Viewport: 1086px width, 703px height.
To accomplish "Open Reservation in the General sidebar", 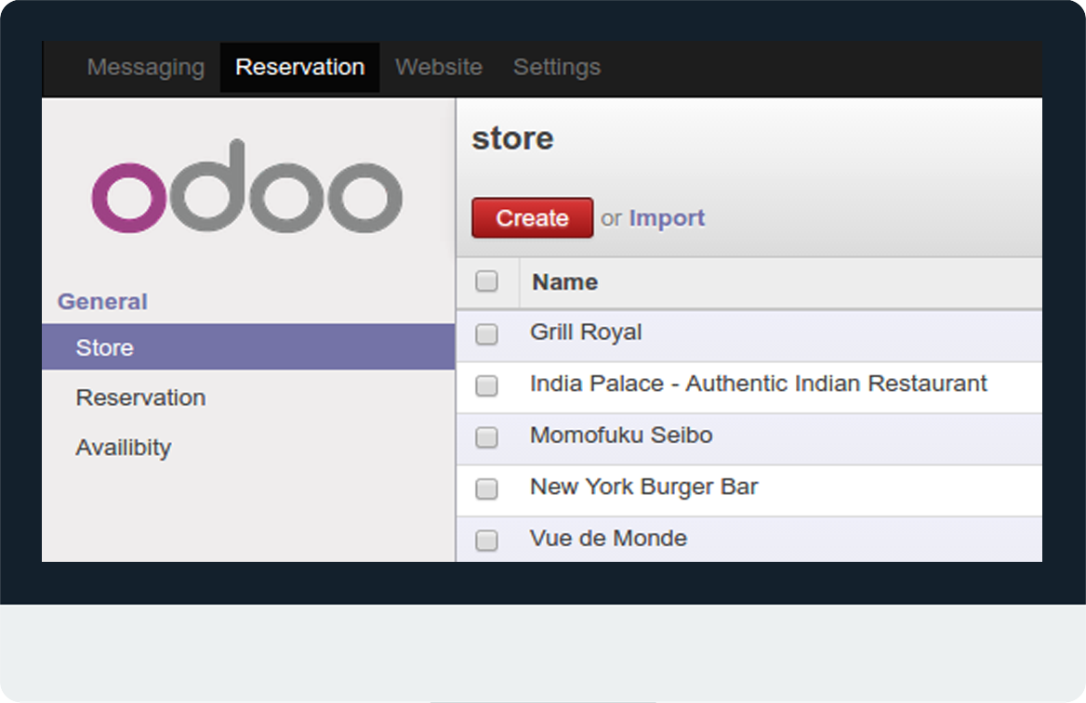I will (140, 397).
